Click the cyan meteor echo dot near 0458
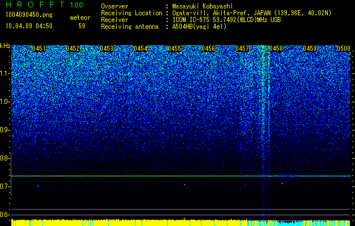 [x=282, y=184]
